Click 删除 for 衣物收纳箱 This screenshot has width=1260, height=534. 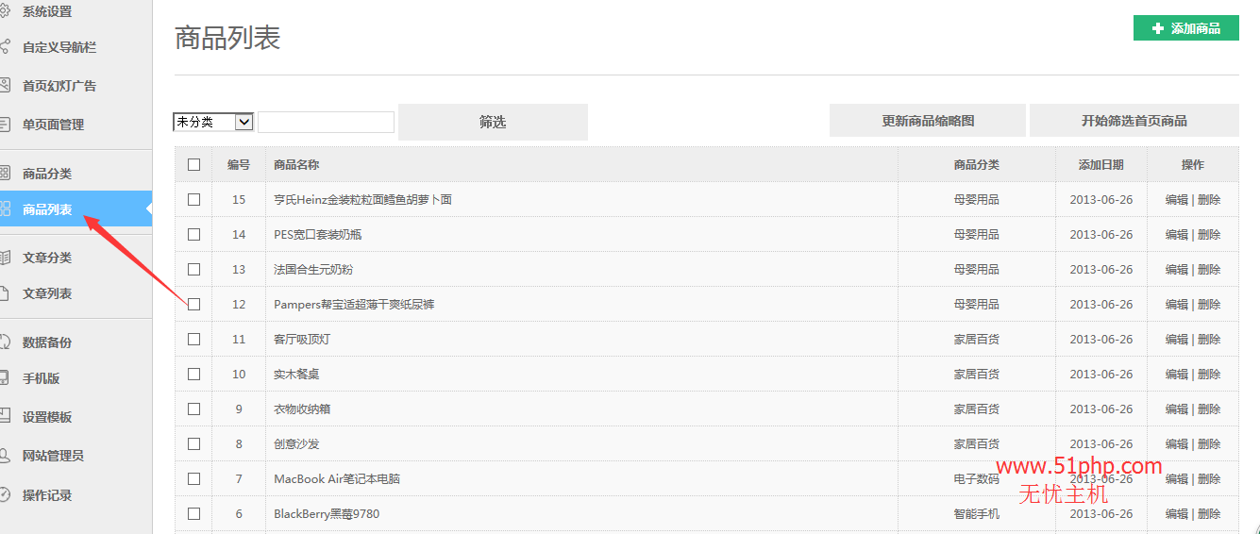pos(1209,409)
